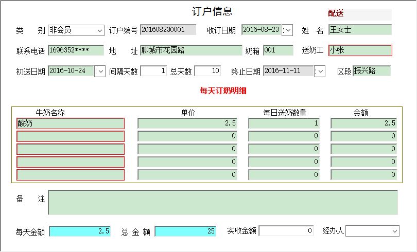Select the 酸奶 milk name cell
Image resolution: width=417 pixels, height=252 pixels.
tap(71, 123)
